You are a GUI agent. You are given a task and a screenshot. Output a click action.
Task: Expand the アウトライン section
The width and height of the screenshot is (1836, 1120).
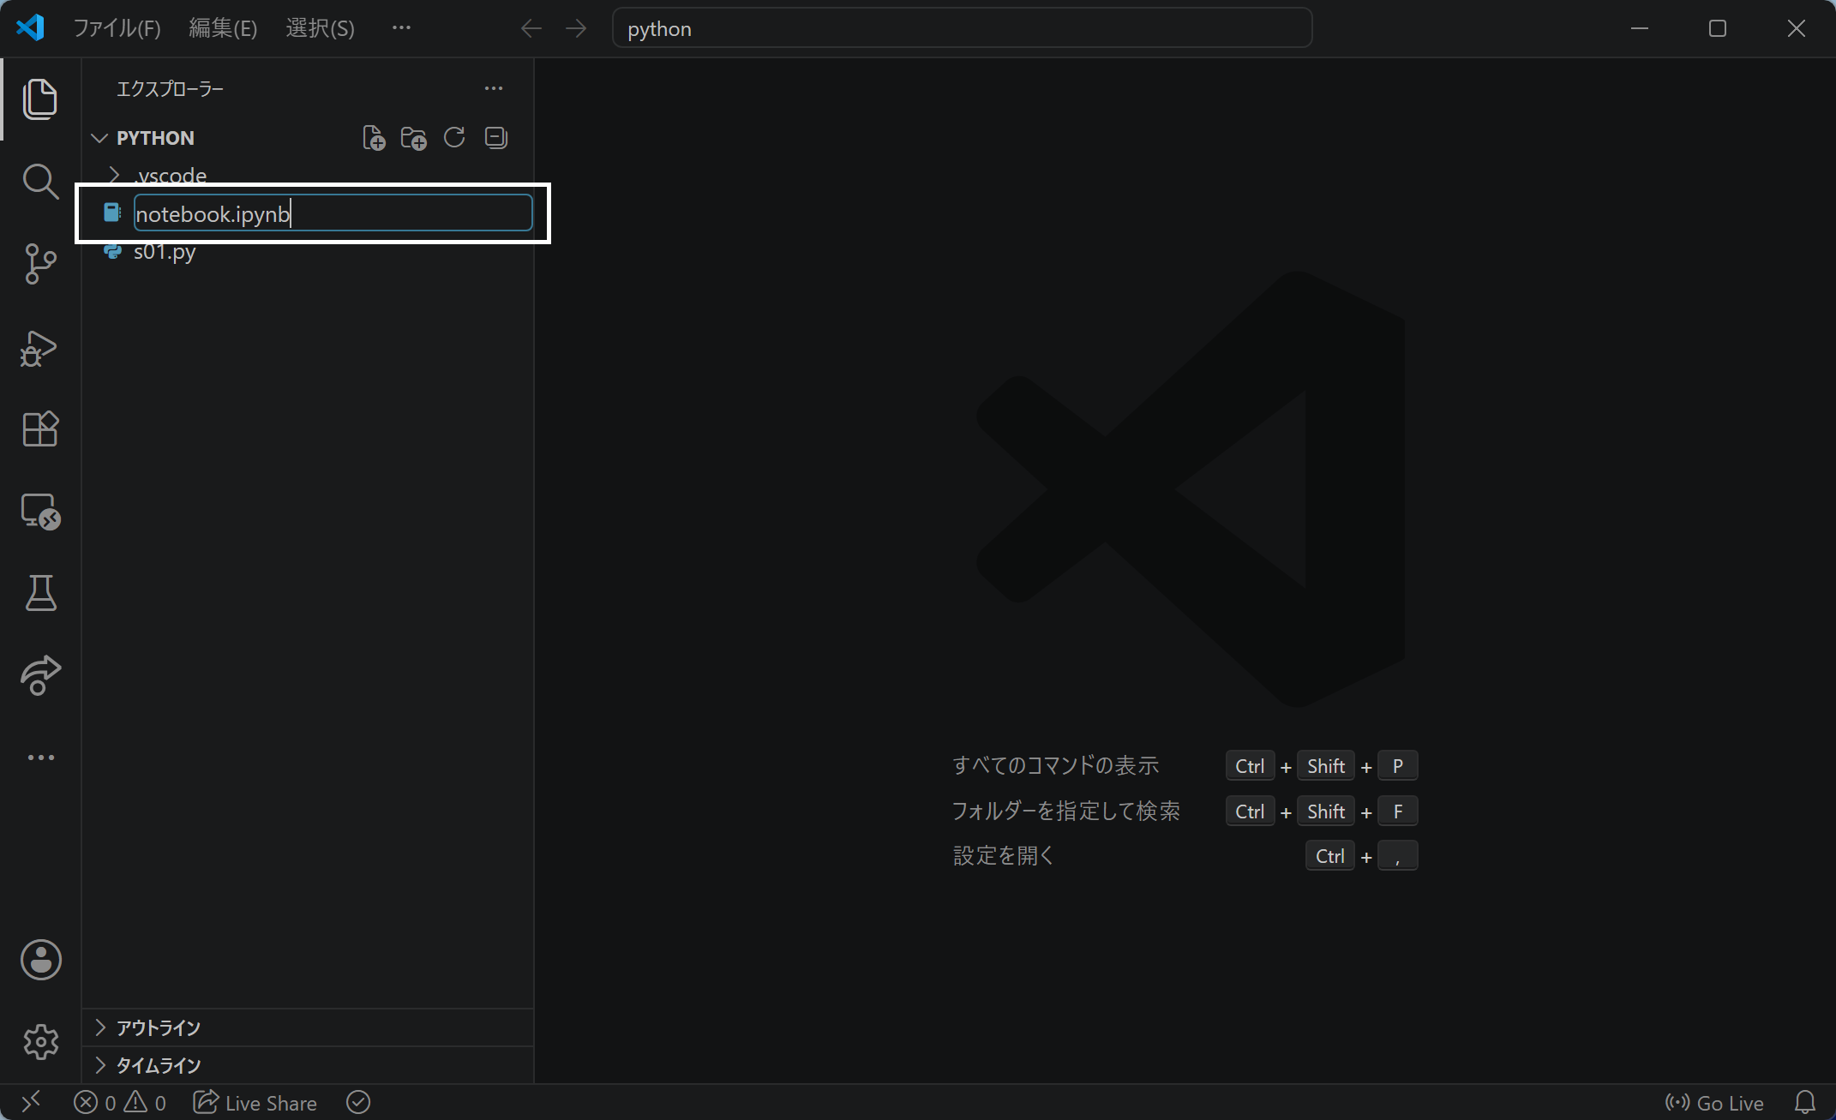click(308, 1027)
